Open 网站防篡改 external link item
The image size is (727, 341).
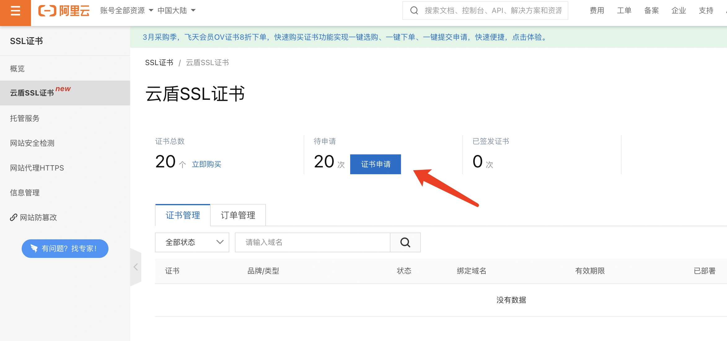33,218
